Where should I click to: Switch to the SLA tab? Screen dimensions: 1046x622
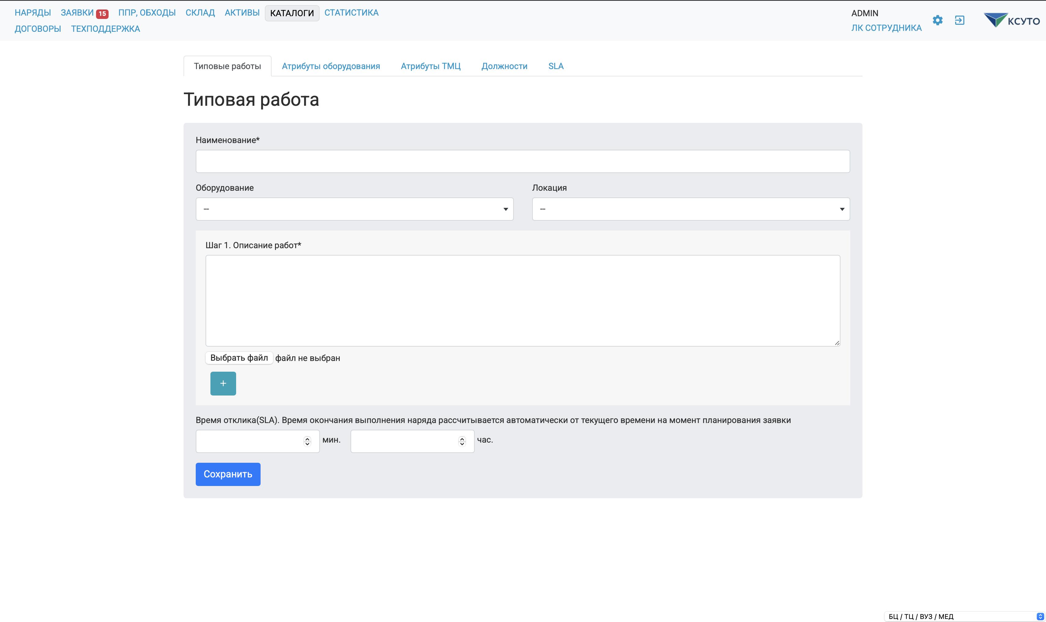pos(556,66)
